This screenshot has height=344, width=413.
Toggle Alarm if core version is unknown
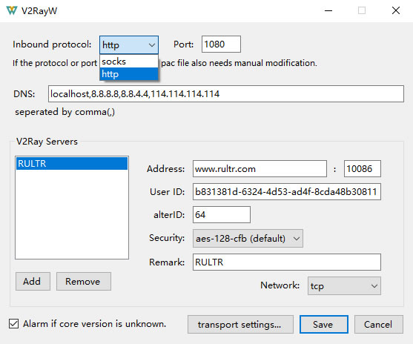13,324
